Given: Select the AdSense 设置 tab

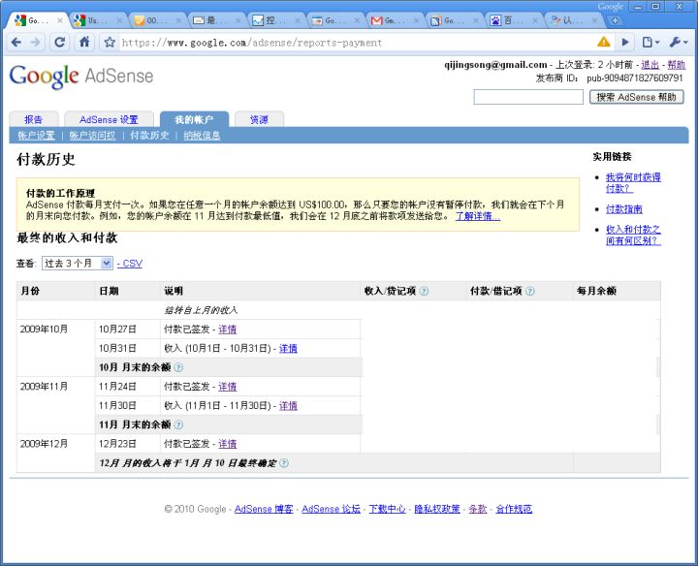Looking at the screenshot, I should coord(109,119).
